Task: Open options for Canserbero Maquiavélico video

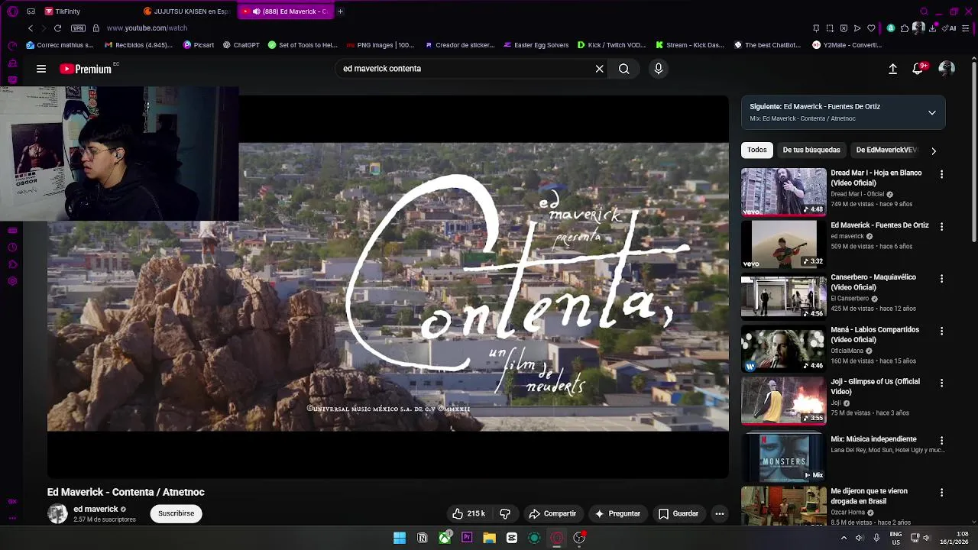Action: click(941, 279)
